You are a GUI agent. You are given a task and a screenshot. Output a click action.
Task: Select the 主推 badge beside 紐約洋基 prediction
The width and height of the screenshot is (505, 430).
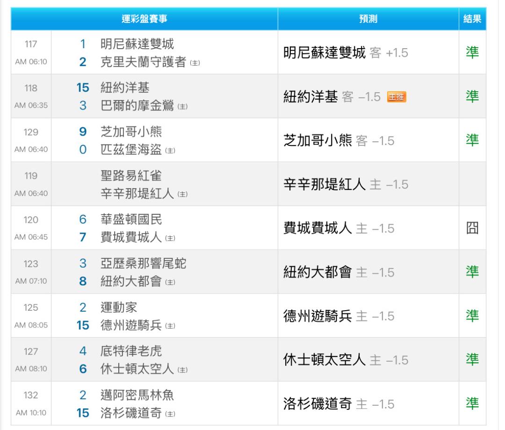coord(397,97)
